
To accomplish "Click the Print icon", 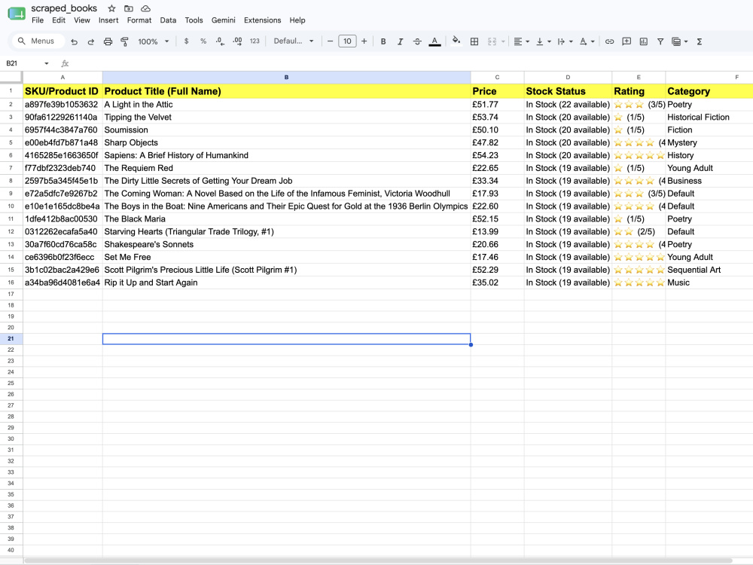I will coord(108,41).
